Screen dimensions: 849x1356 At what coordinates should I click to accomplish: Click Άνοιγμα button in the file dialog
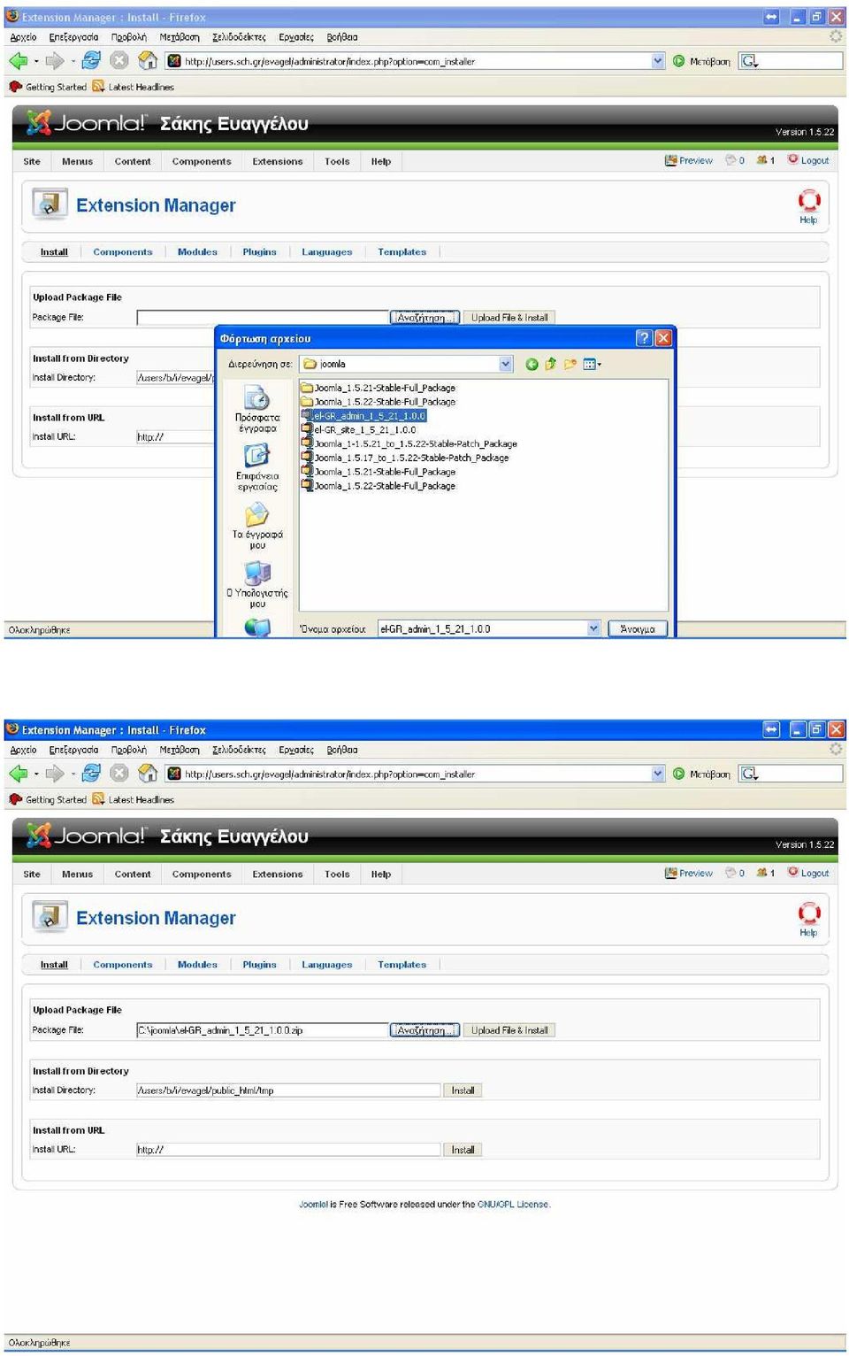pyautogui.click(x=637, y=628)
